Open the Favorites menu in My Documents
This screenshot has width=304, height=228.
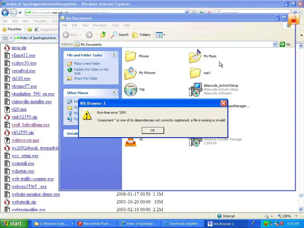point(100,25)
